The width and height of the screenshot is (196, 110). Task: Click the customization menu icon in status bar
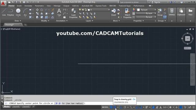pyautogui.click(x=194, y=107)
